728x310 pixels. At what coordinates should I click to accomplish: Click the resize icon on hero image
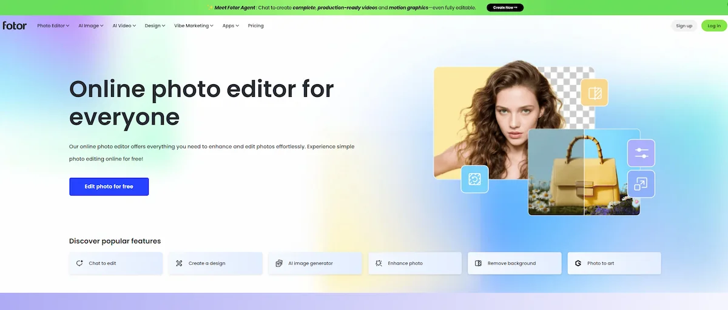(641, 183)
